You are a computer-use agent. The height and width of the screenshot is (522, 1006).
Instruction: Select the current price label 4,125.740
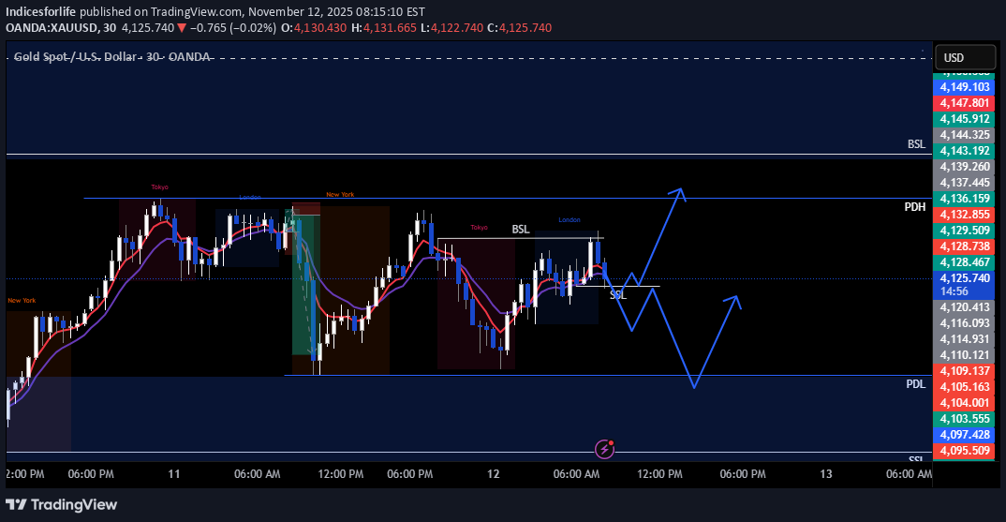tap(965, 278)
